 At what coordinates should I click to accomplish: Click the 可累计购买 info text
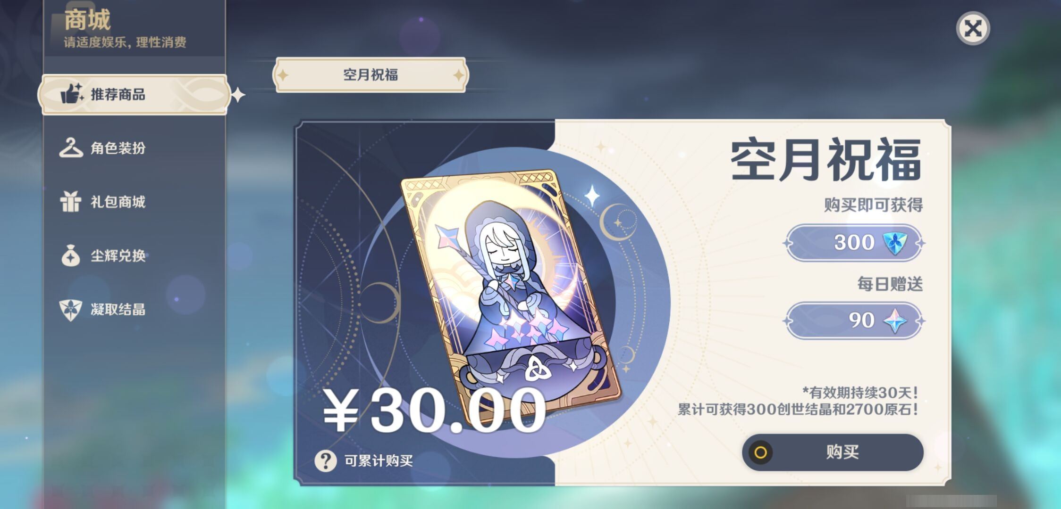(379, 460)
